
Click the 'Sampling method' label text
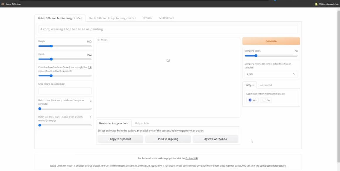(268, 66)
